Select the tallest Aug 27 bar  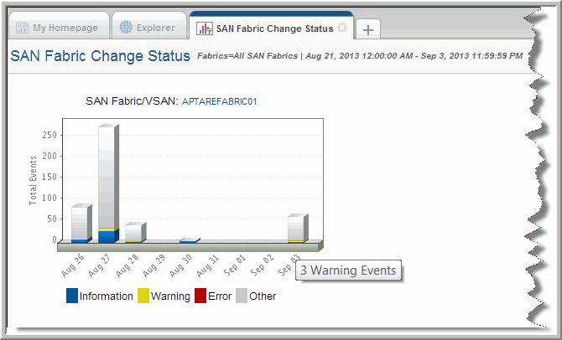pyautogui.click(x=107, y=180)
